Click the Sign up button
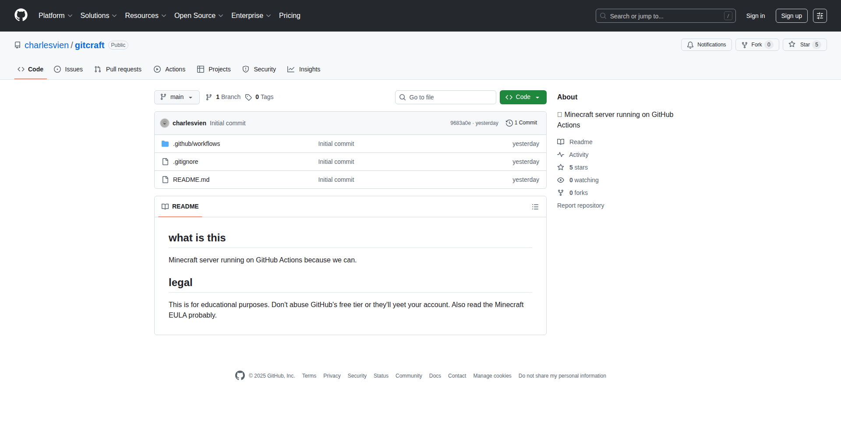 pyautogui.click(x=791, y=15)
